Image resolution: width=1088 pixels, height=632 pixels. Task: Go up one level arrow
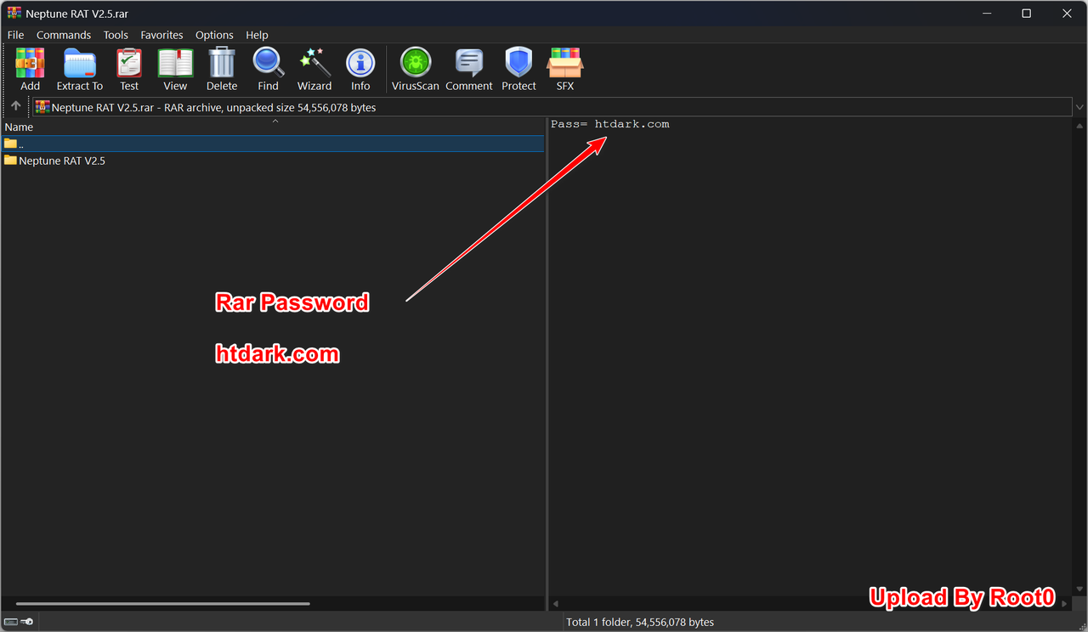15,107
